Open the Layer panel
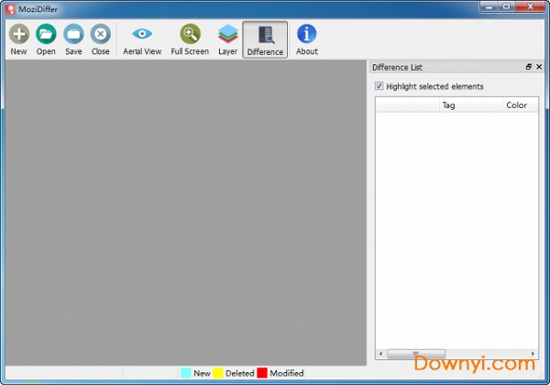The image size is (550, 385). pyautogui.click(x=227, y=38)
